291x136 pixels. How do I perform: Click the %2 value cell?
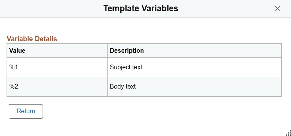(x=14, y=86)
